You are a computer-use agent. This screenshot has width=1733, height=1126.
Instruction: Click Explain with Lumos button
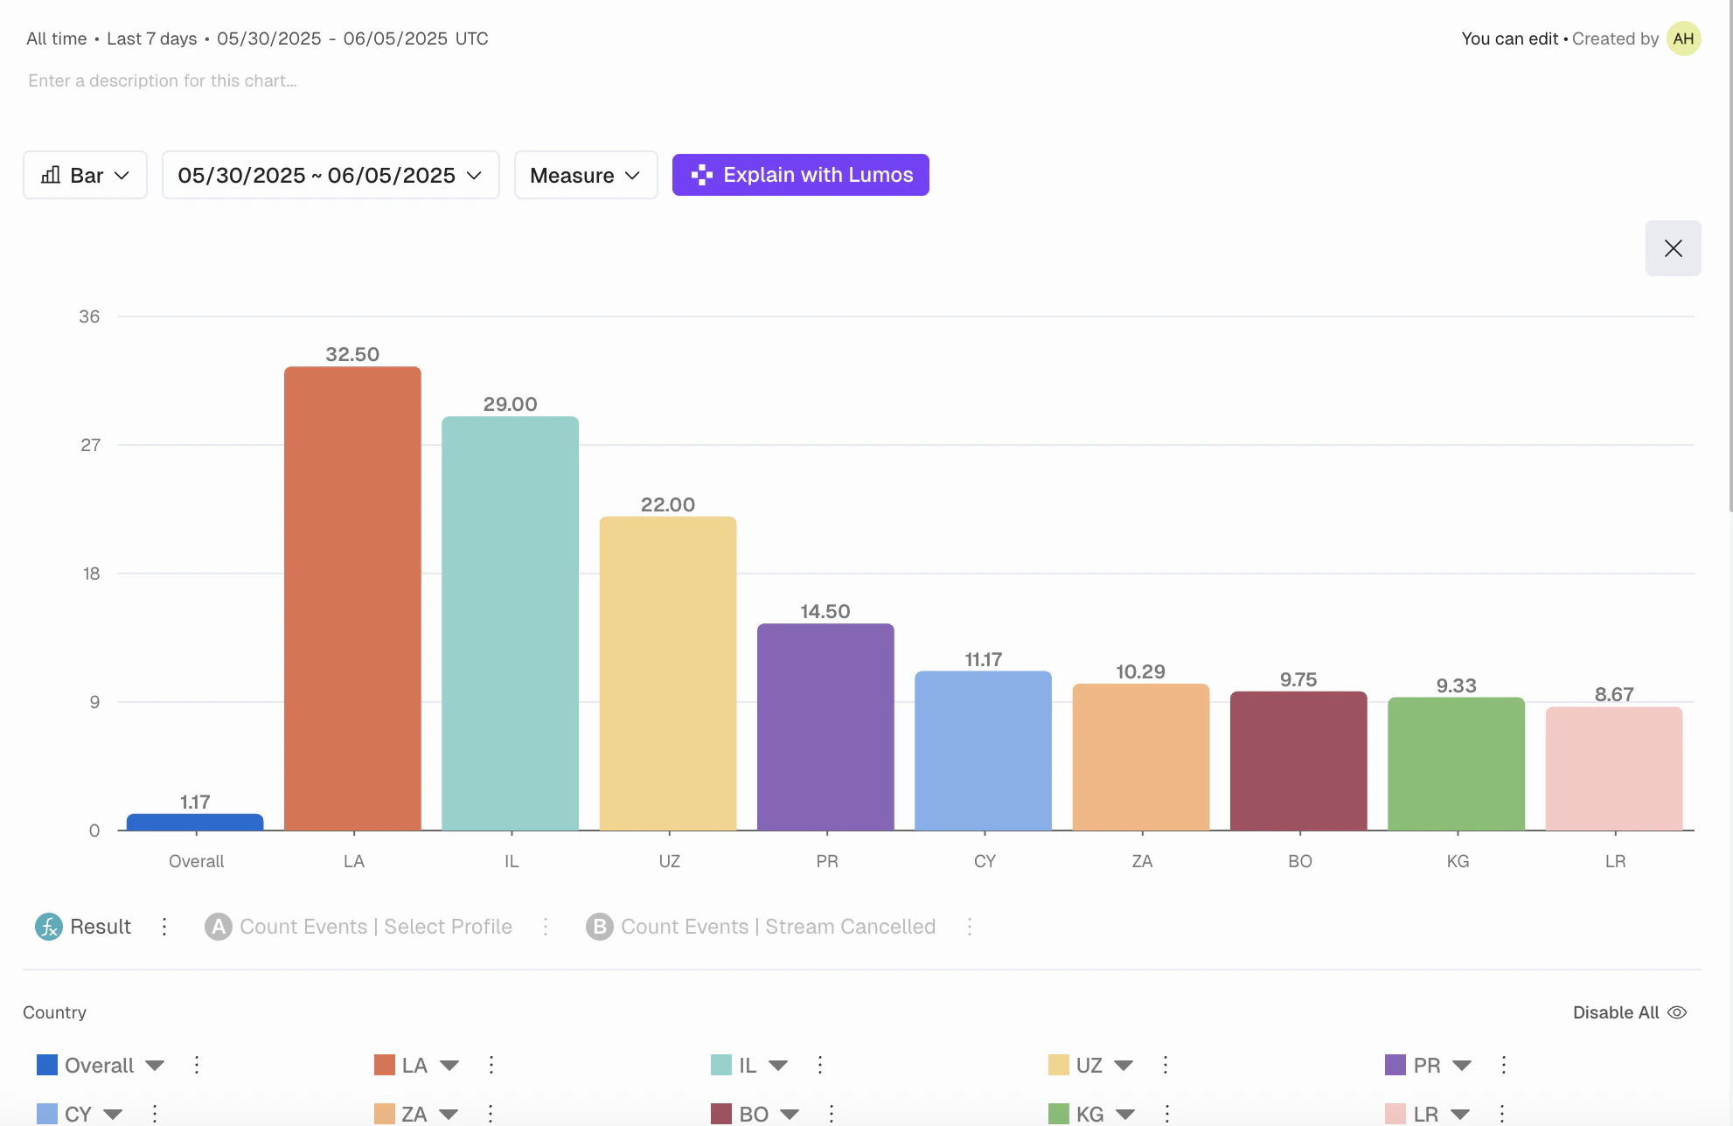800,175
